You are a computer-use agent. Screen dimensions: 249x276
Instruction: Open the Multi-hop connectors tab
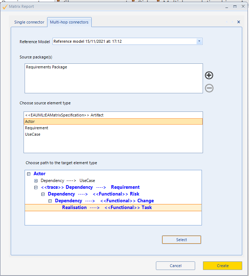click(69, 22)
